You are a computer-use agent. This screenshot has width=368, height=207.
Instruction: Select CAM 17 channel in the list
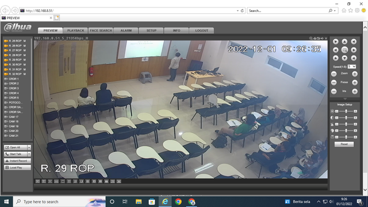pos(14,117)
